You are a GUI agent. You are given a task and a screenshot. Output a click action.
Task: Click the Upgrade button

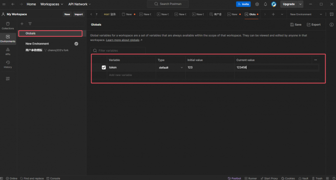(x=289, y=4)
